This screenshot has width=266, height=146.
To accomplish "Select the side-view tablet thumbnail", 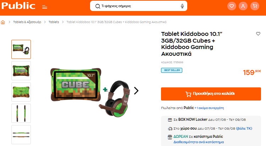I will click(21, 113).
